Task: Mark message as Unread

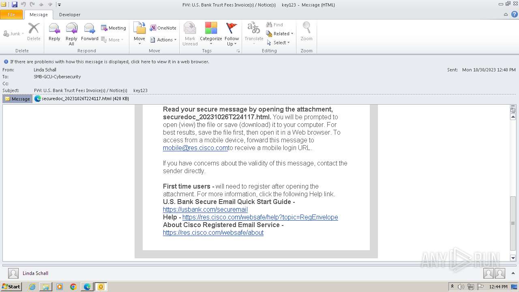Action: click(x=190, y=34)
